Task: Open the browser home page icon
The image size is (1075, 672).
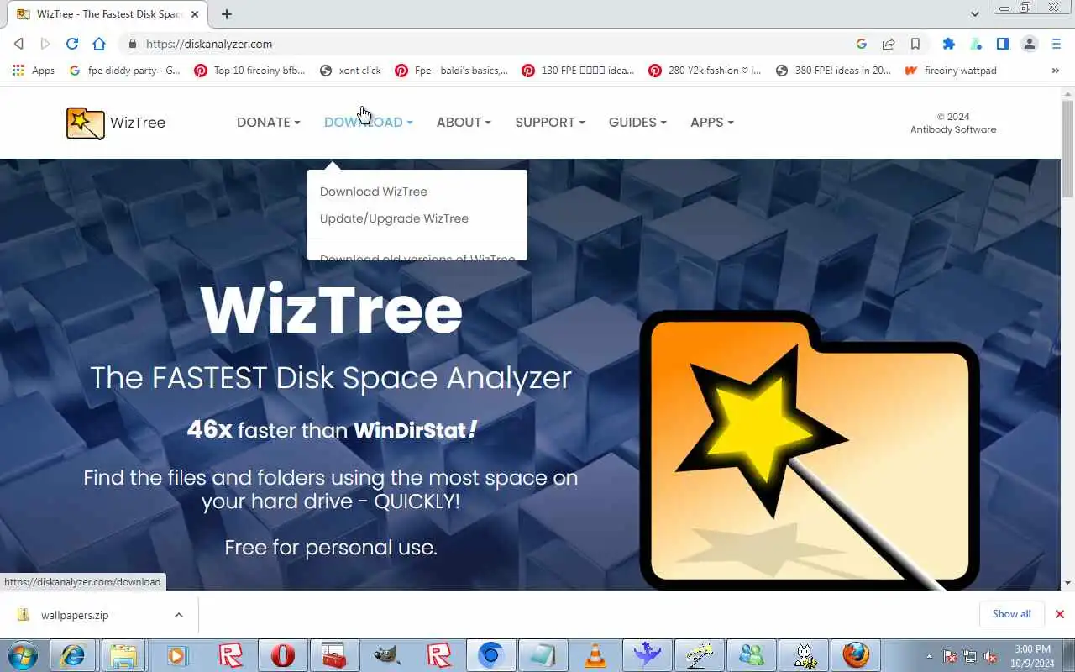Action: click(99, 44)
